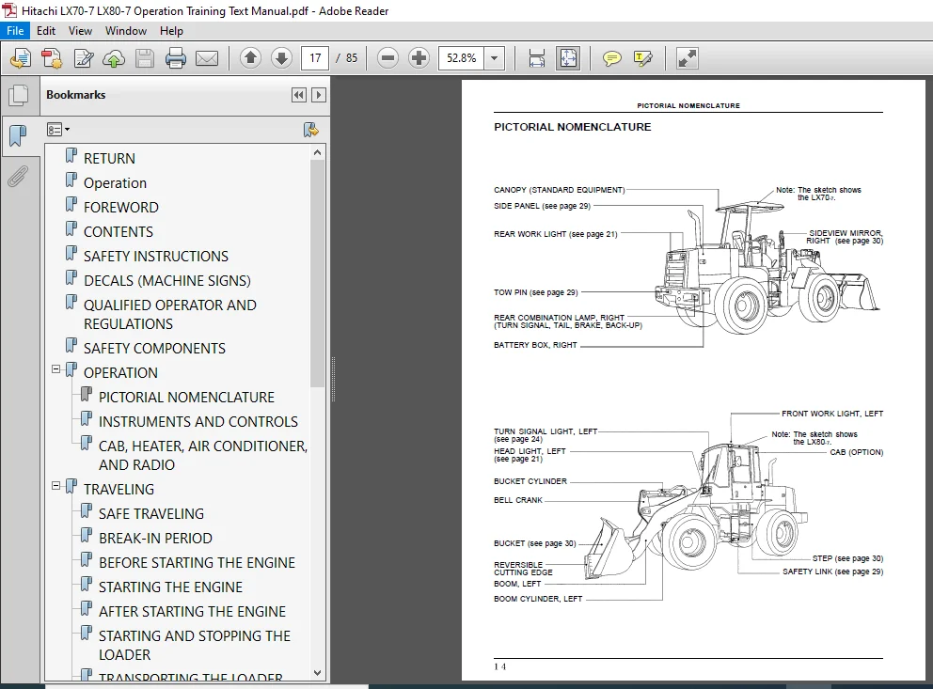Click the fit width scrolling icon
Screen dimensions: 933x689
pyautogui.click(x=537, y=58)
